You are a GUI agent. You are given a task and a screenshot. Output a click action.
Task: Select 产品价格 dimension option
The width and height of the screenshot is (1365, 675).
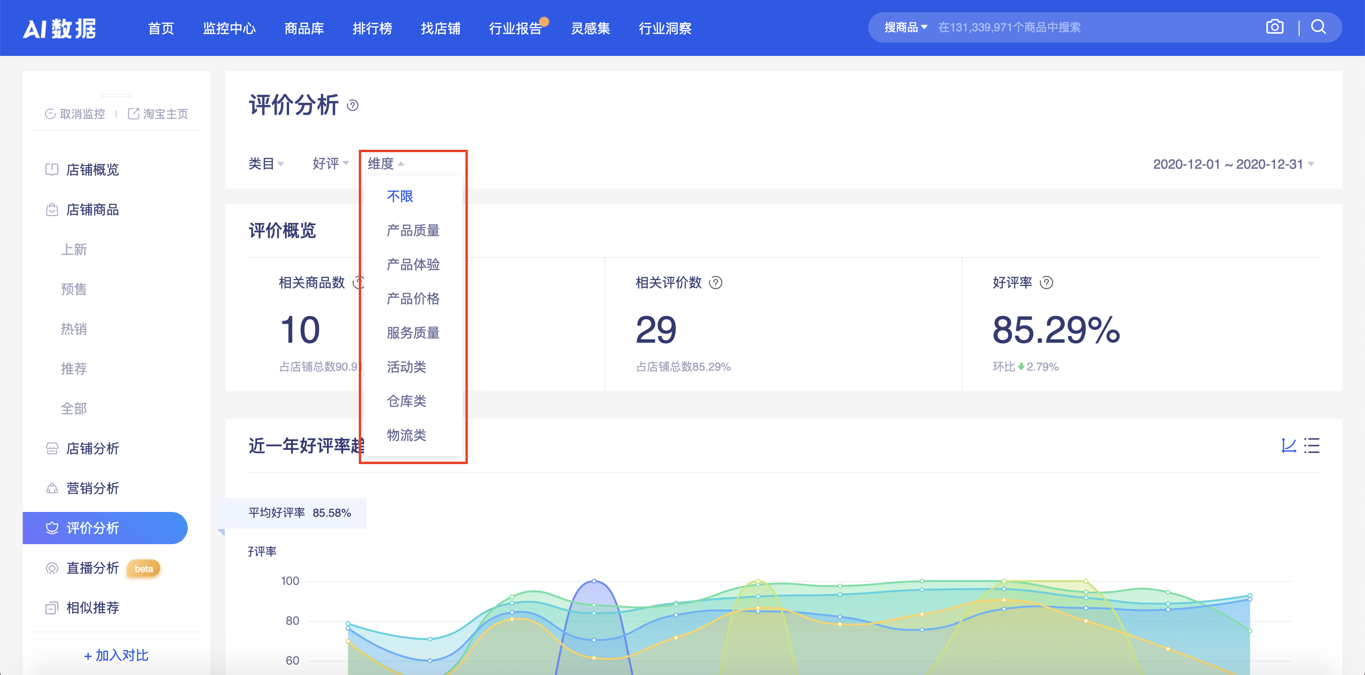click(413, 299)
